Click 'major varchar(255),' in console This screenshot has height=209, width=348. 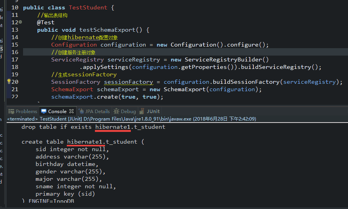click(x=69, y=179)
